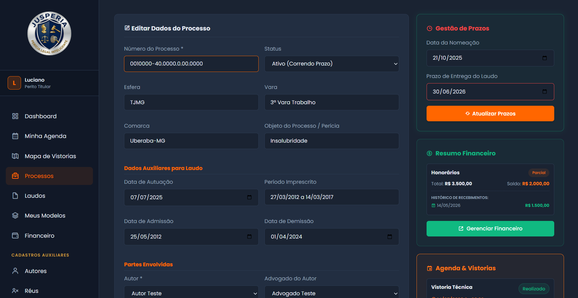Go to the Financeiro section
The image size is (578, 298).
pyautogui.click(x=49, y=236)
